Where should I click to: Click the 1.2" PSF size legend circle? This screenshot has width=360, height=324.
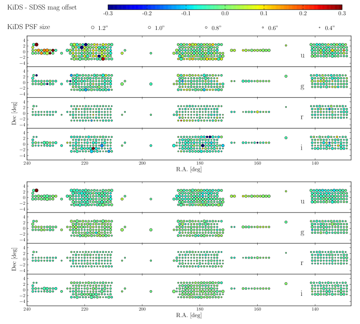click(x=93, y=27)
